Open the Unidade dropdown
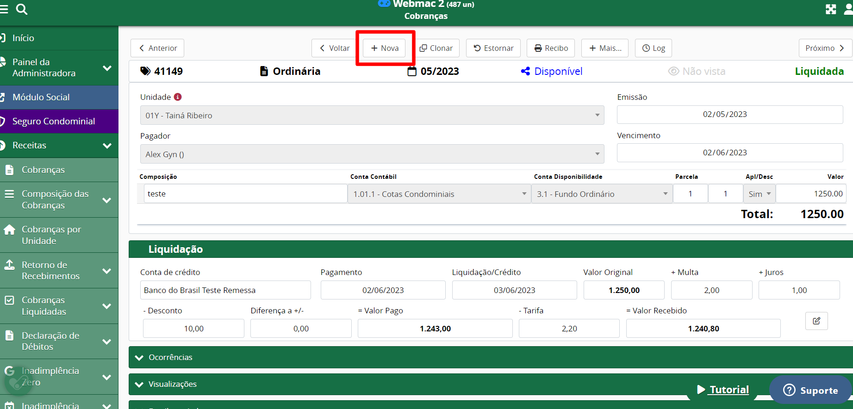 [372, 116]
